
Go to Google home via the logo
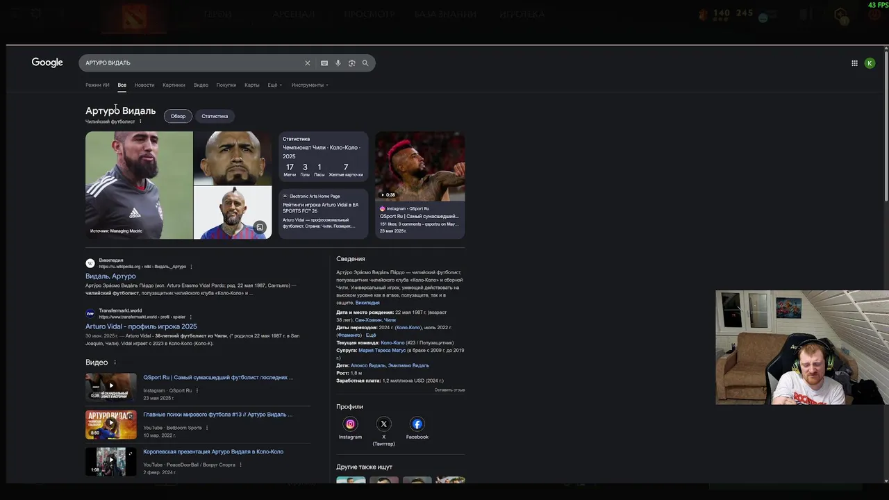pos(47,62)
